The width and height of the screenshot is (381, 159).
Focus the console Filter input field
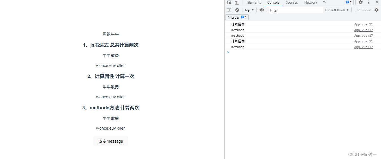pos(296,10)
